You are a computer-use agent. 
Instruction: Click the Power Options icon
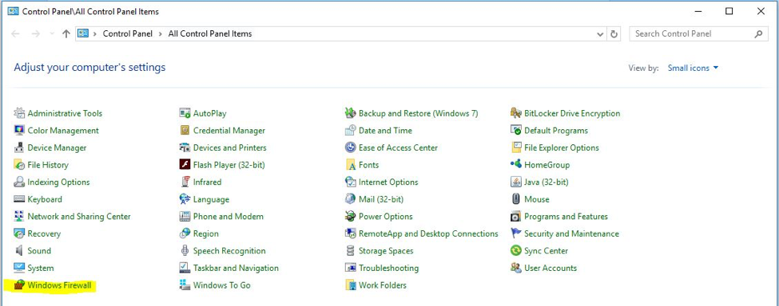tap(351, 217)
